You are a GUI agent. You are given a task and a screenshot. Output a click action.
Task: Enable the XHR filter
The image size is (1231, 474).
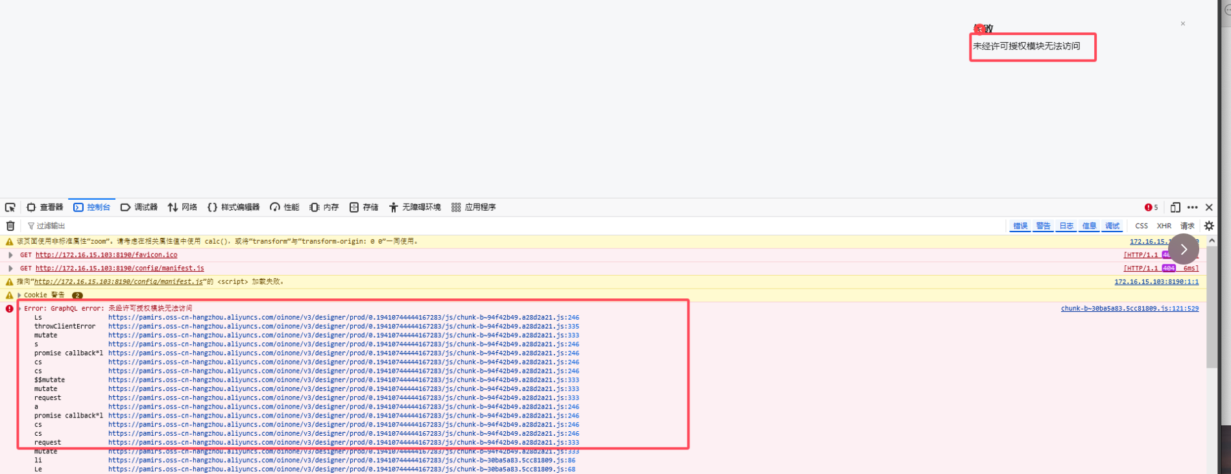(1164, 226)
